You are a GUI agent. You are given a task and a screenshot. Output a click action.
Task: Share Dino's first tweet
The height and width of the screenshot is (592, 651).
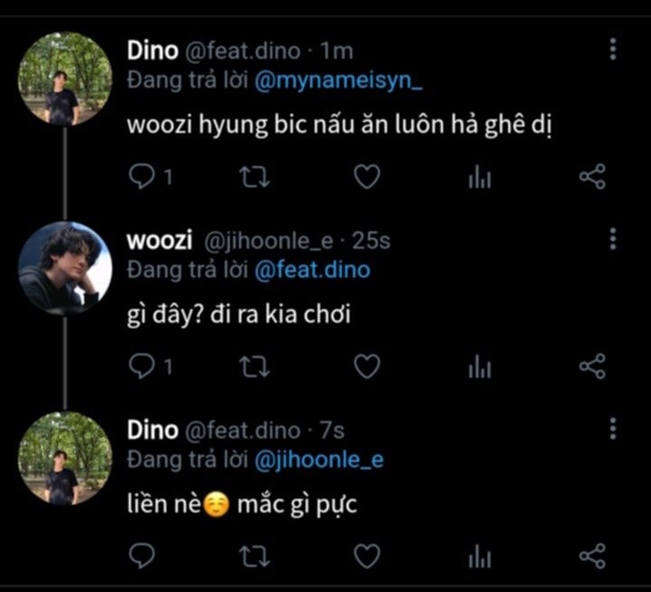pos(591,178)
